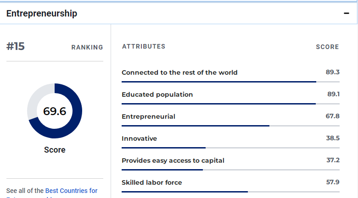Image resolution: width=358 pixels, height=198 pixels.
Task: Click the Entrepreneurship section header title
Action: (42, 14)
